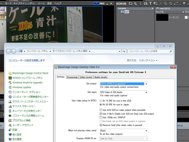189x142 pixels.
Task: Select At 0.0 IRE for use in Japan
Action: pos(101,104)
